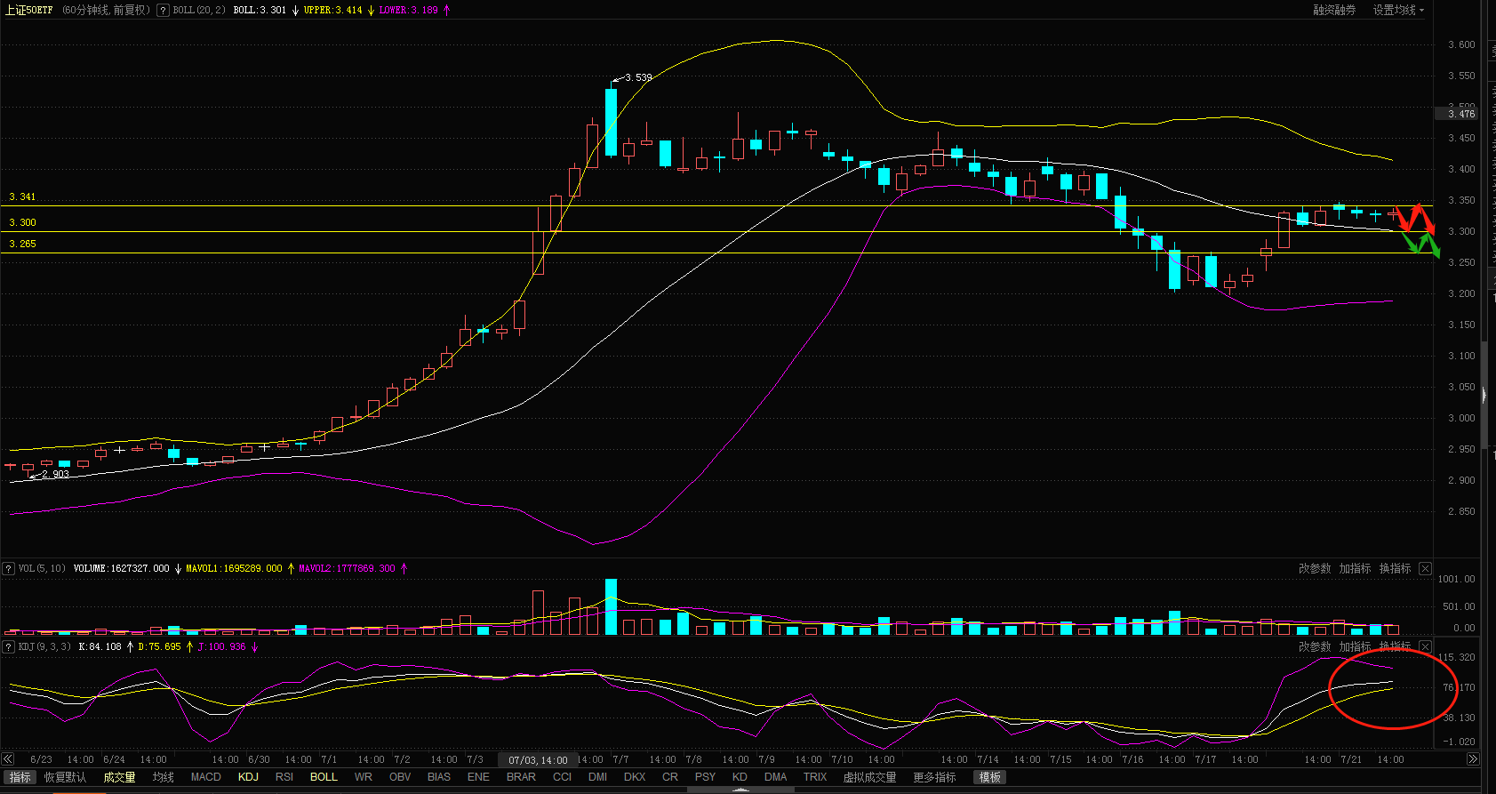
Task: Select the BRAR indicator
Action: click(x=521, y=777)
